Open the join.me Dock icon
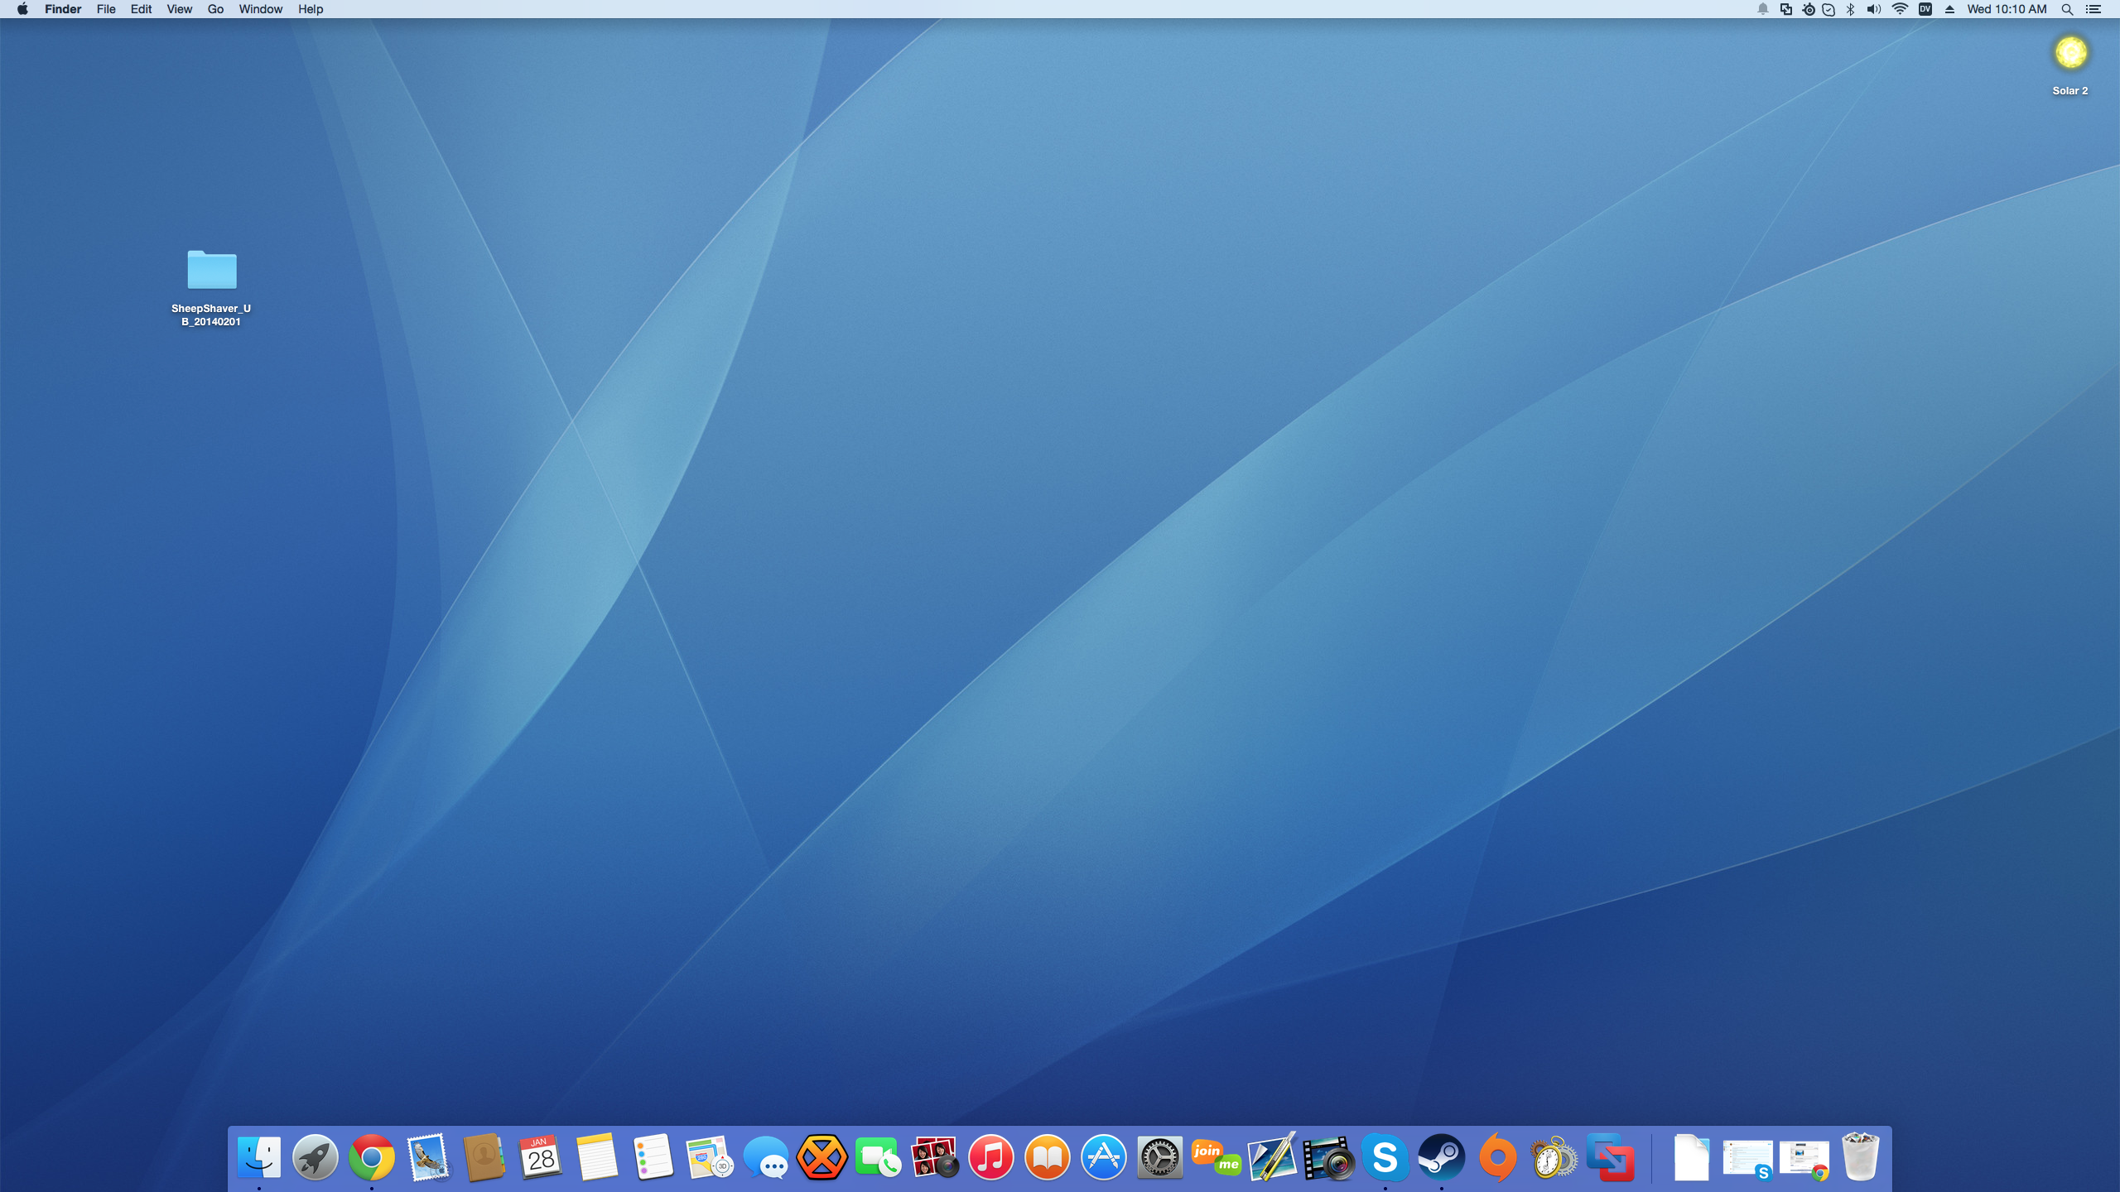2120x1192 pixels. coord(1216,1157)
